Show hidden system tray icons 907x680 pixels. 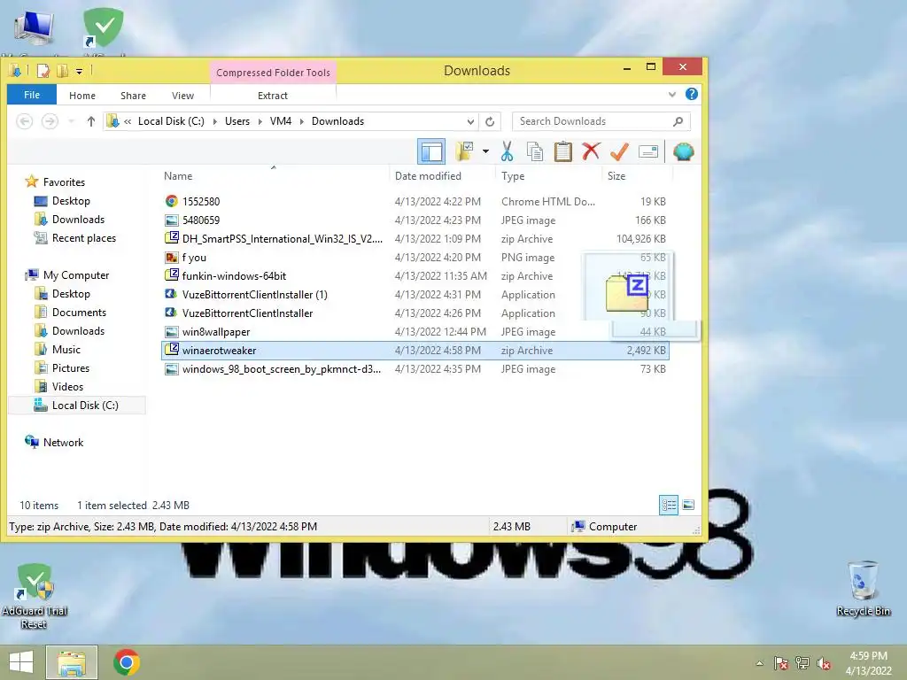[759, 663]
